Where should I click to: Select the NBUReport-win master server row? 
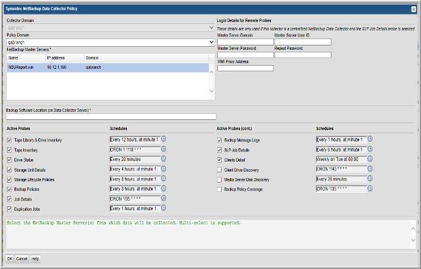[107, 66]
